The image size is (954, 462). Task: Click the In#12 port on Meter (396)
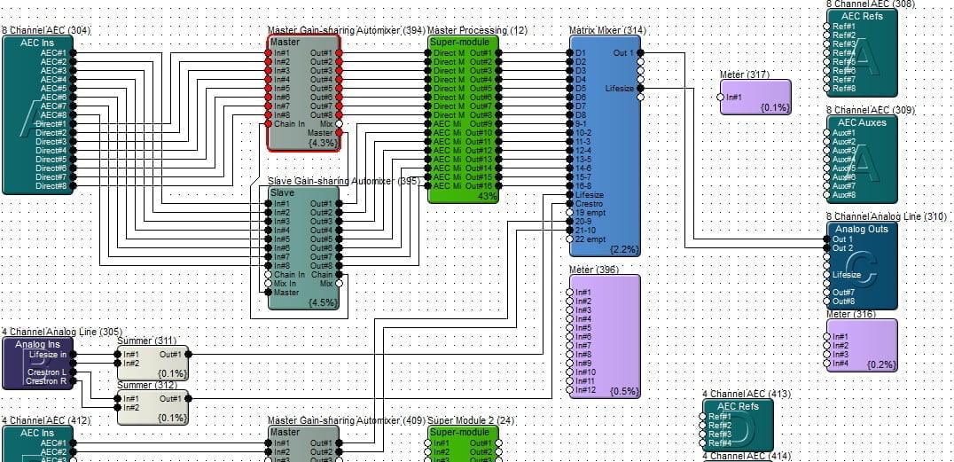[569, 389]
